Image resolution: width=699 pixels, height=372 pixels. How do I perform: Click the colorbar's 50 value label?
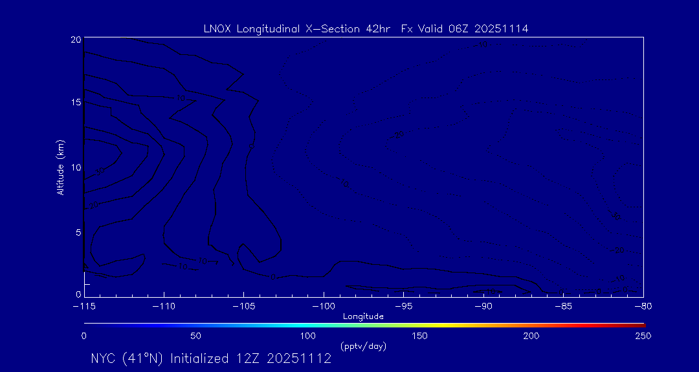tap(195, 336)
